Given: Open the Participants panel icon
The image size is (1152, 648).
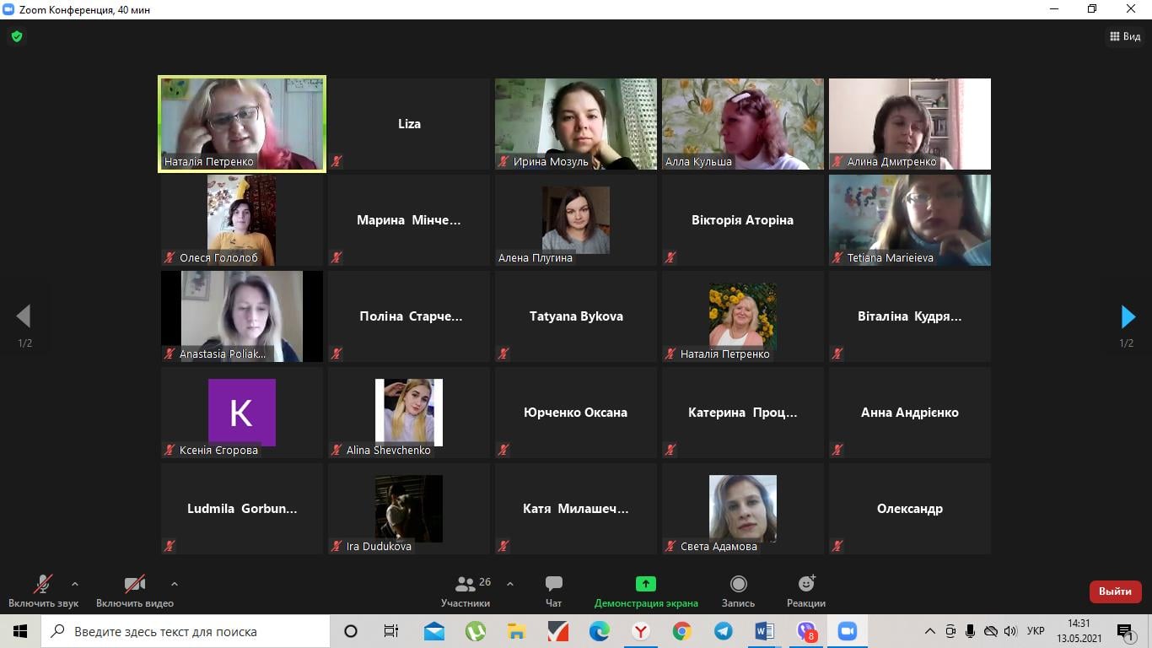Looking at the screenshot, I should tap(466, 584).
